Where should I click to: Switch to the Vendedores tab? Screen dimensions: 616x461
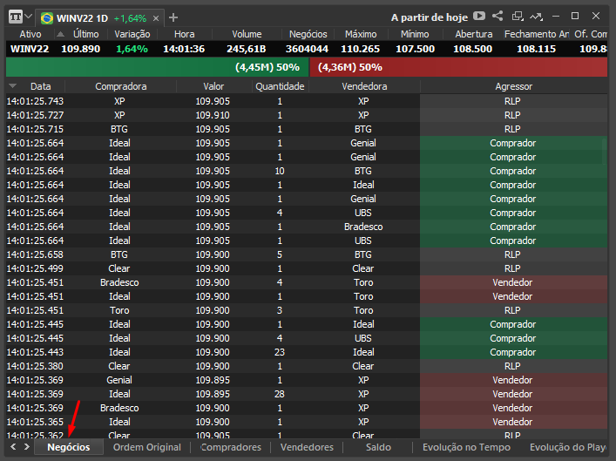pos(307,447)
